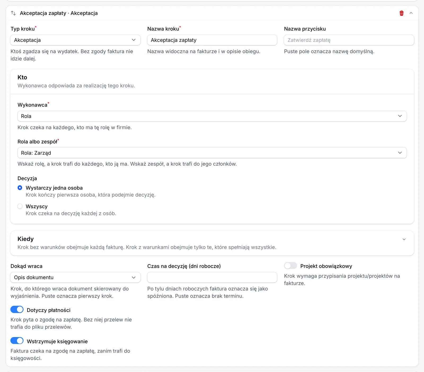The height and width of the screenshot is (372, 424).
Task: Expand the Kiedy conditions section
Action: 404,239
